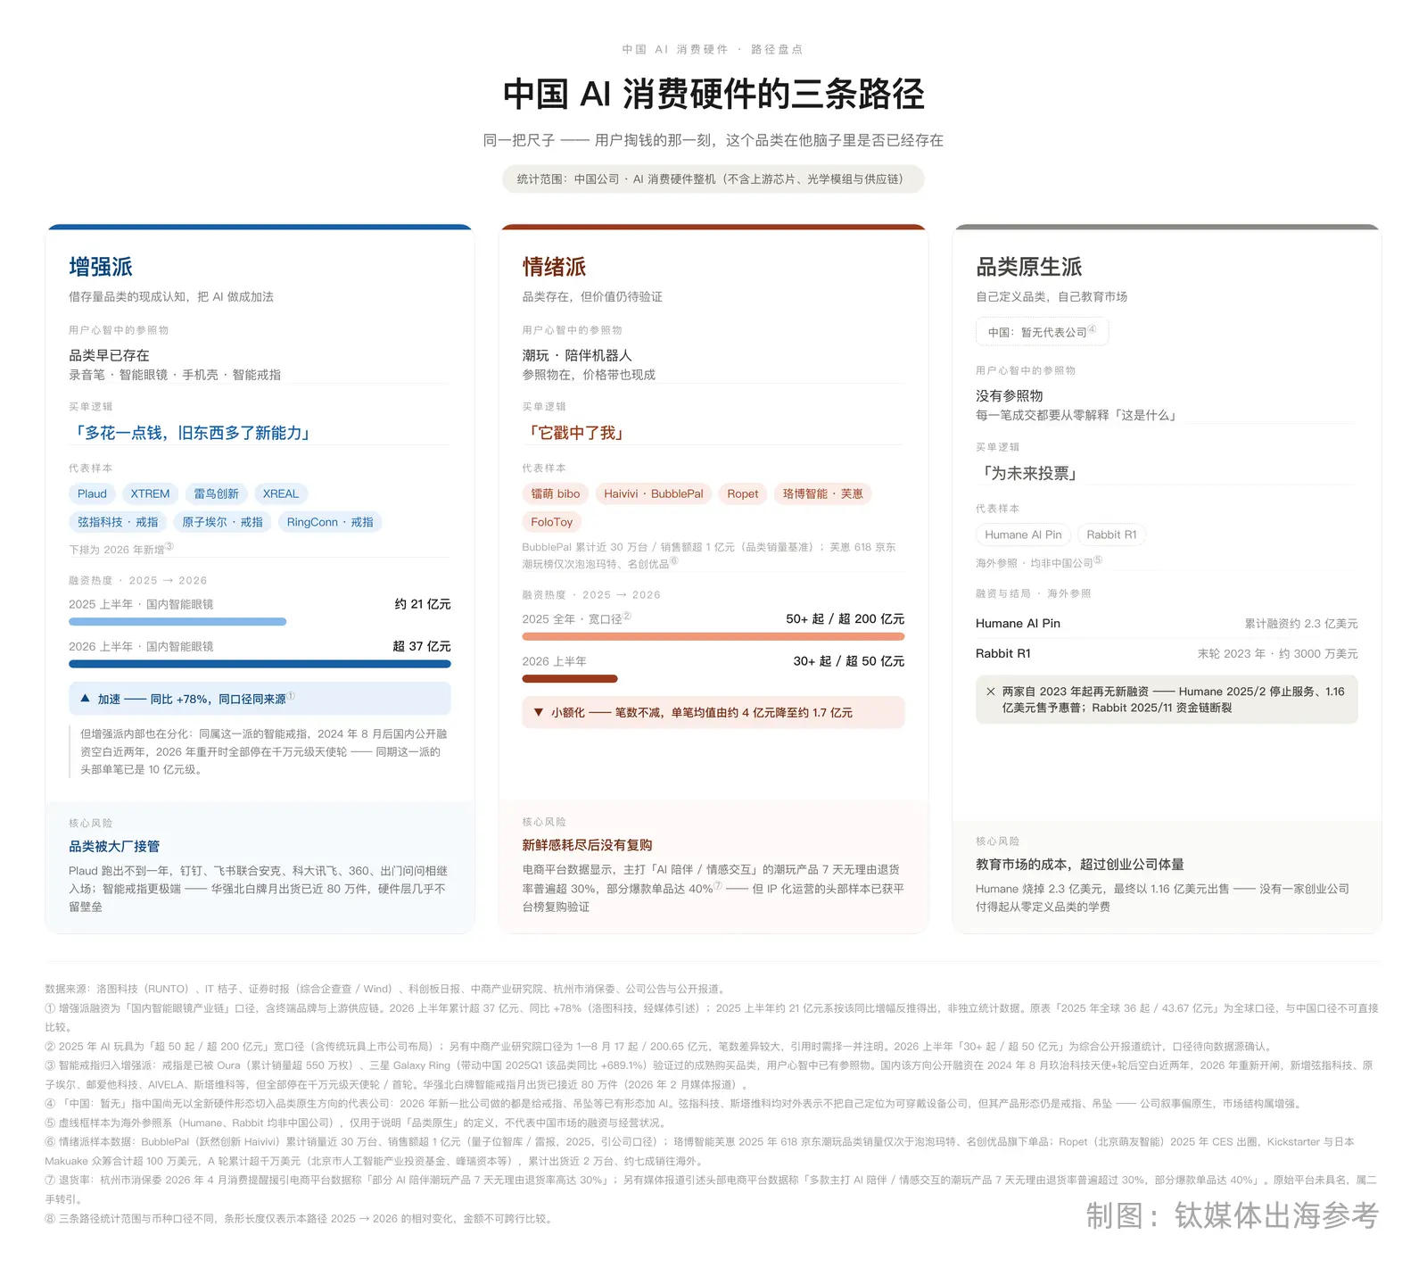This screenshot has height=1268, width=1427.
Task: Click the 2026 上半年 dark red bar
Action: pyautogui.click(x=570, y=679)
